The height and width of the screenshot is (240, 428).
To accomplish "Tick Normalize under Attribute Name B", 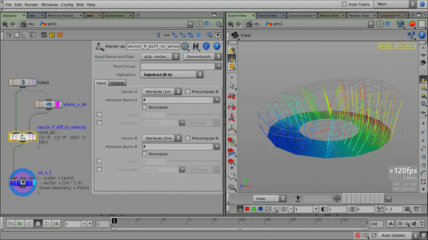I will click(144, 154).
